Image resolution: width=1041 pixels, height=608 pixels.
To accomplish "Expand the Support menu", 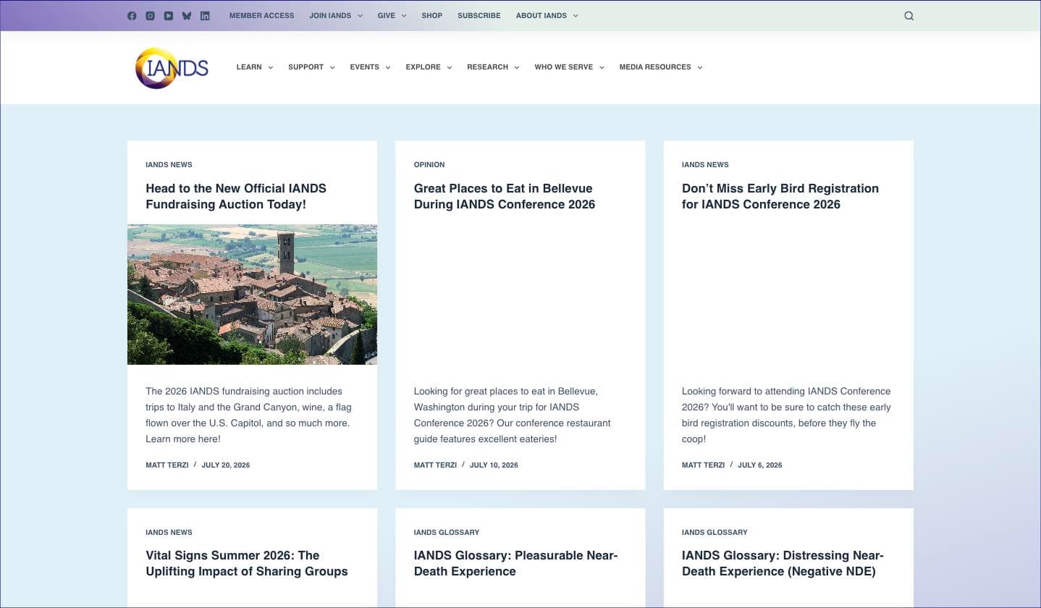I will pyautogui.click(x=311, y=67).
